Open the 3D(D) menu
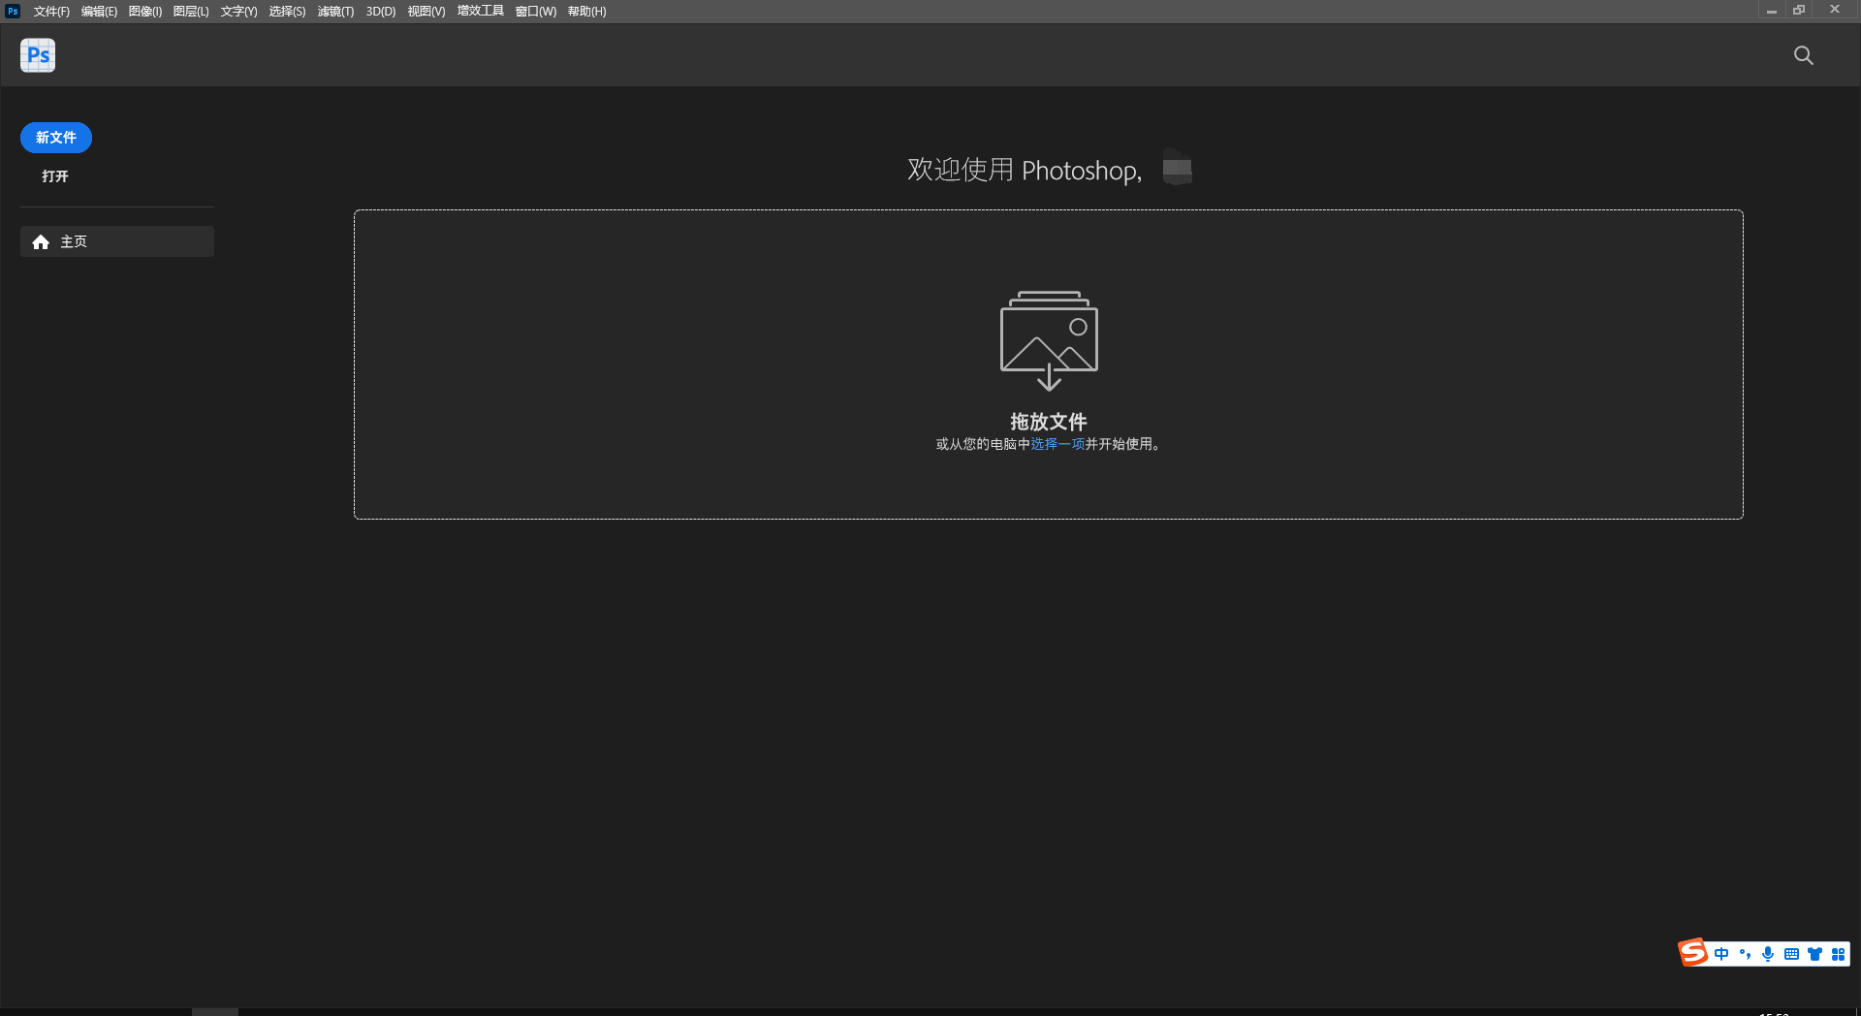 380,11
